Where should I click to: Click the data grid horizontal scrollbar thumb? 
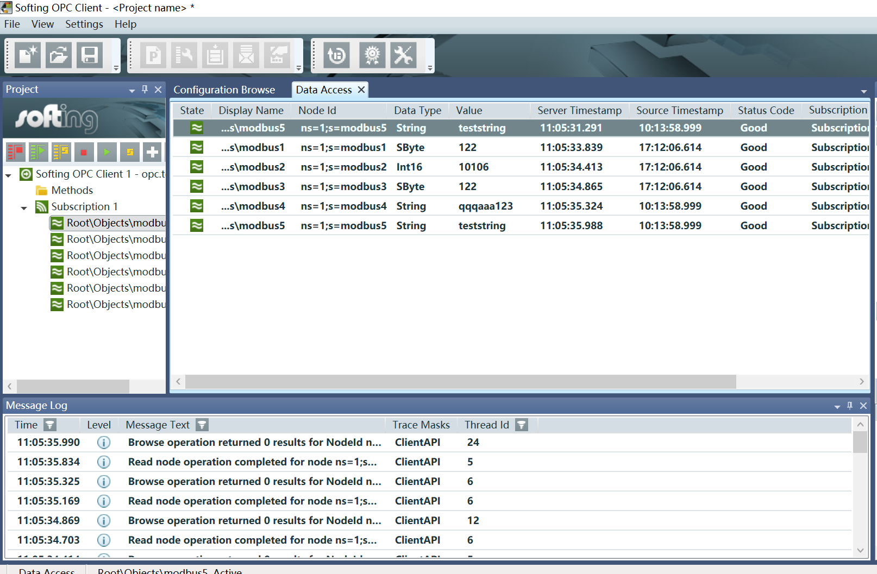pos(460,382)
